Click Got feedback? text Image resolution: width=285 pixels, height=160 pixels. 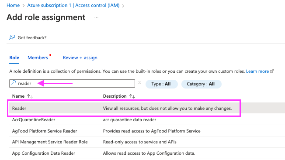(x=32, y=37)
